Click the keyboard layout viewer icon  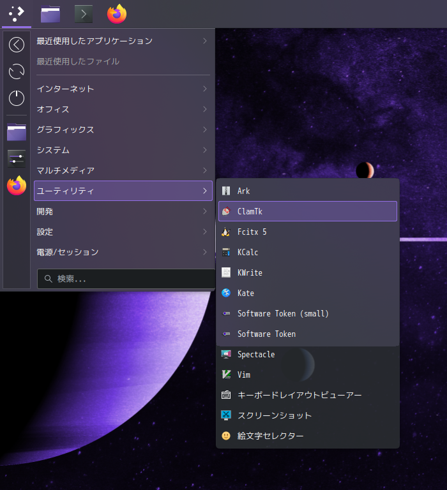coord(226,395)
